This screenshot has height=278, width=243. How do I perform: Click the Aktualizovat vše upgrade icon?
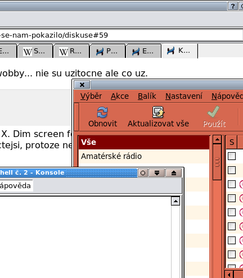158,112
